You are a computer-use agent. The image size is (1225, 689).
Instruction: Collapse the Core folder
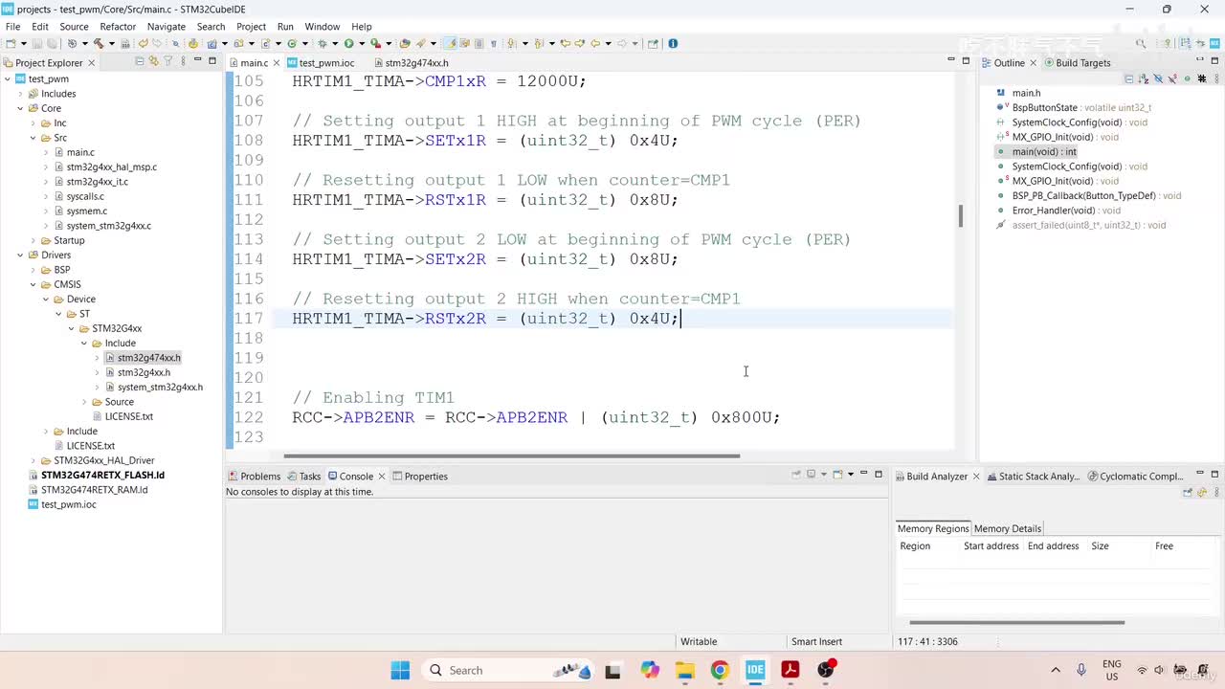pos(20,108)
